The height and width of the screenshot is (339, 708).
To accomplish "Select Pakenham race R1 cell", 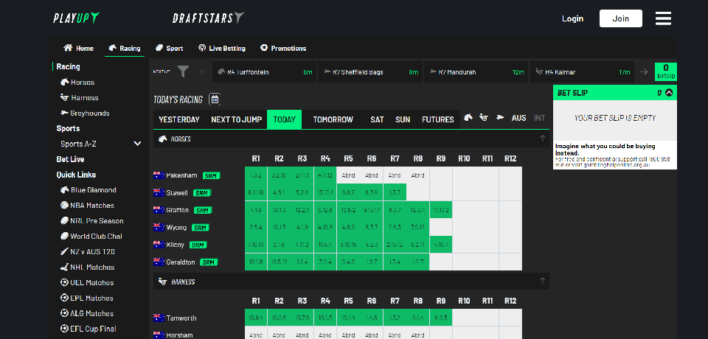I will point(256,175).
